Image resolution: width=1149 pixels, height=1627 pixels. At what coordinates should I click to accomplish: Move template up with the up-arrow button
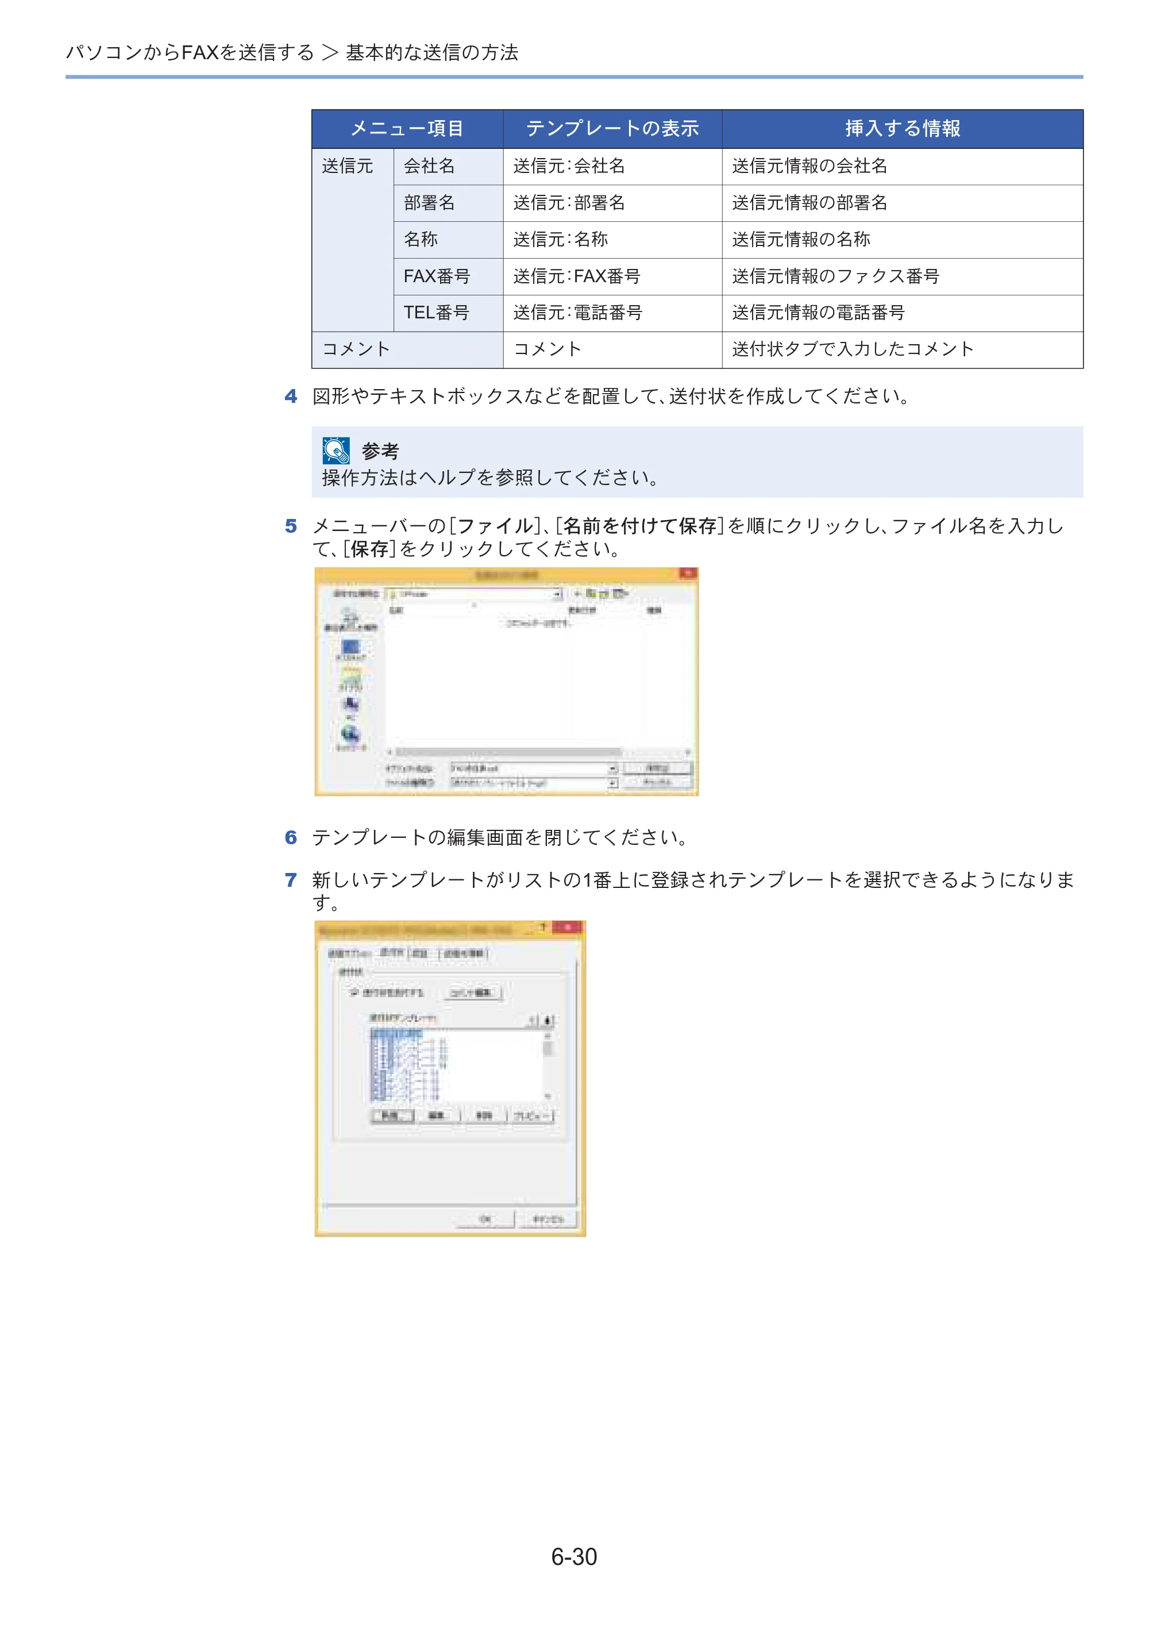(x=533, y=1021)
